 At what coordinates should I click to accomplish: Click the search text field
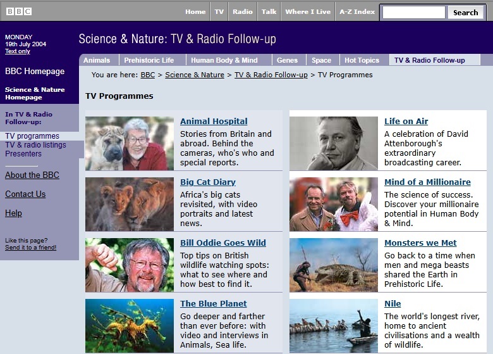point(414,12)
